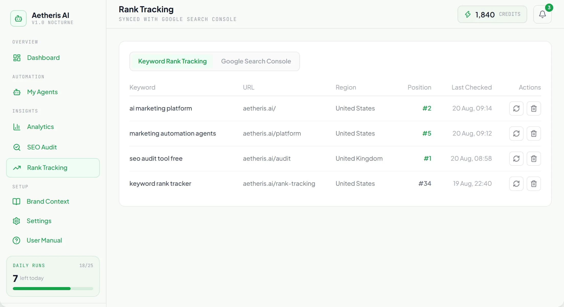Refresh rank for 'marketing automation agents'
The width and height of the screenshot is (564, 307).
pos(516,134)
